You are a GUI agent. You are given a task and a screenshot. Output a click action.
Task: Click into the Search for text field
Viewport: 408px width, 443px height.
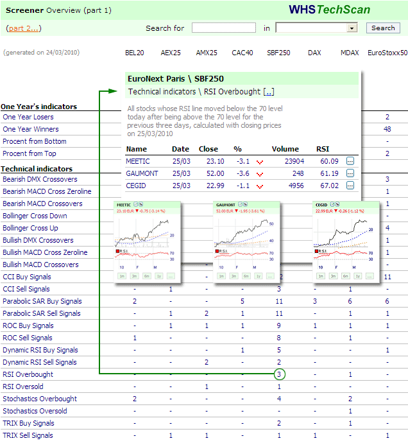pos(223,28)
